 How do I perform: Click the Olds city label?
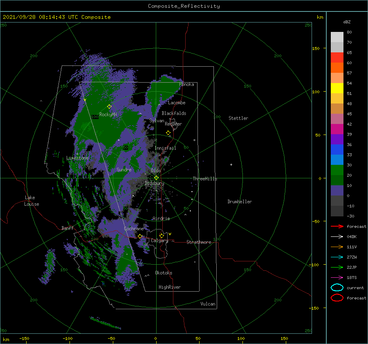pyautogui.click(x=156, y=171)
